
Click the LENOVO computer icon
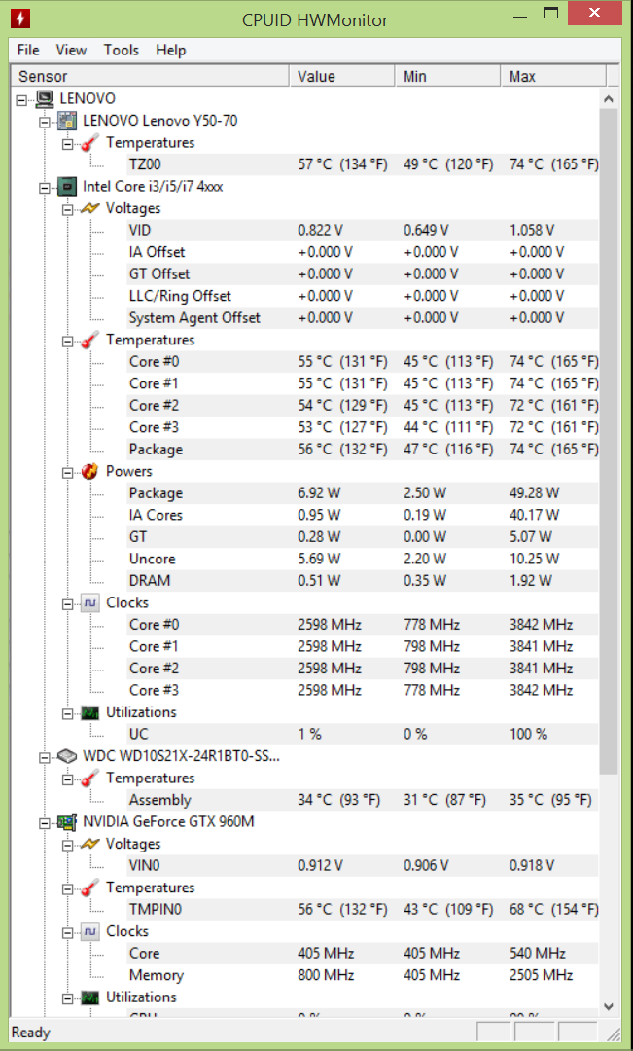(x=45, y=98)
